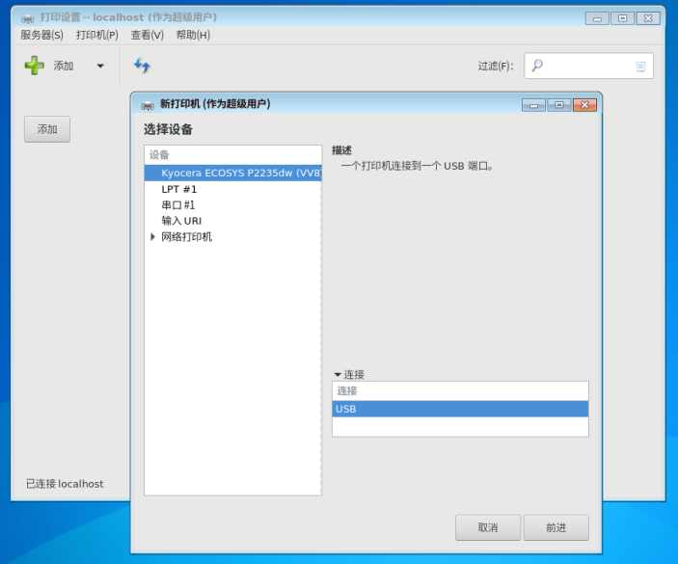Clear the filter field with its clear icon
The image size is (678, 564).
640,67
